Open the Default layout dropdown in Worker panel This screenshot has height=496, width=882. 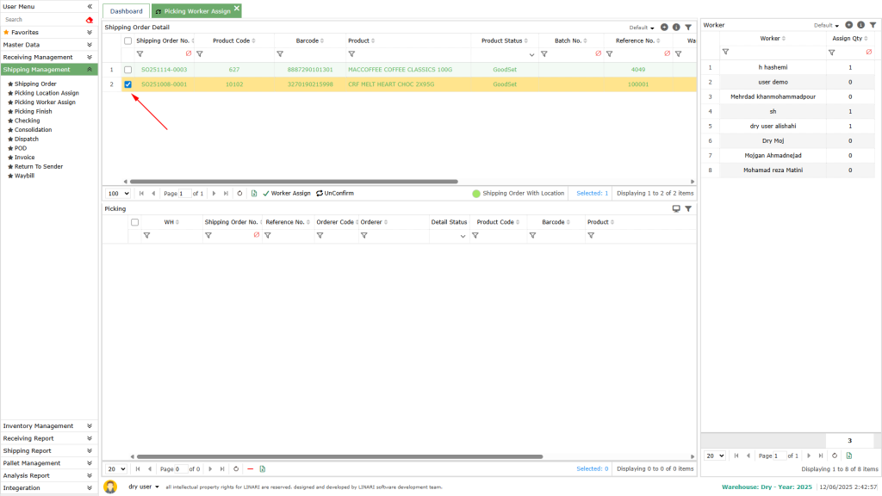point(826,26)
